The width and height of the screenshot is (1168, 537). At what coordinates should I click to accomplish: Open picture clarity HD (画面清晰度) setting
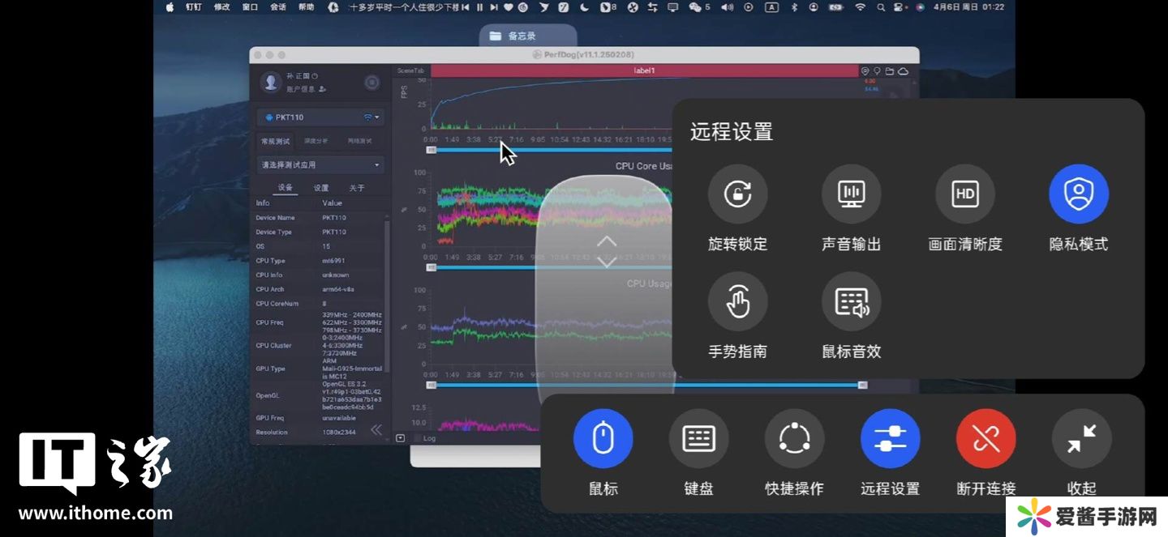964,194
